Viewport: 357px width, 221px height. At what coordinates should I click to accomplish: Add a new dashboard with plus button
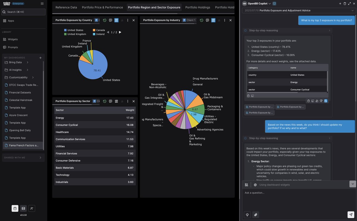click(40, 58)
